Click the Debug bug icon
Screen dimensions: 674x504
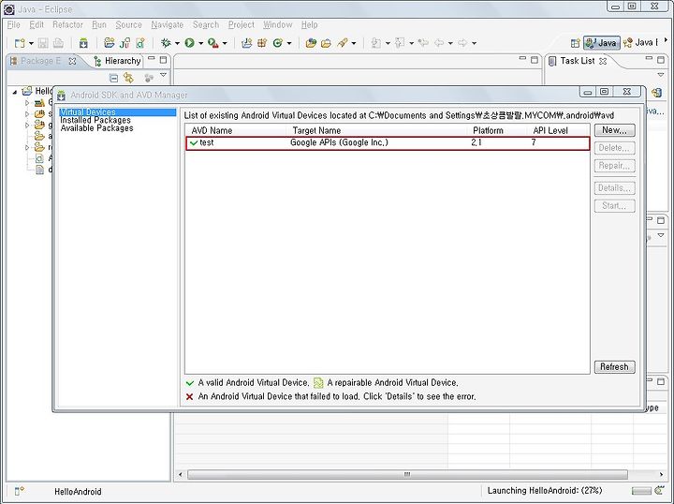pyautogui.click(x=166, y=43)
